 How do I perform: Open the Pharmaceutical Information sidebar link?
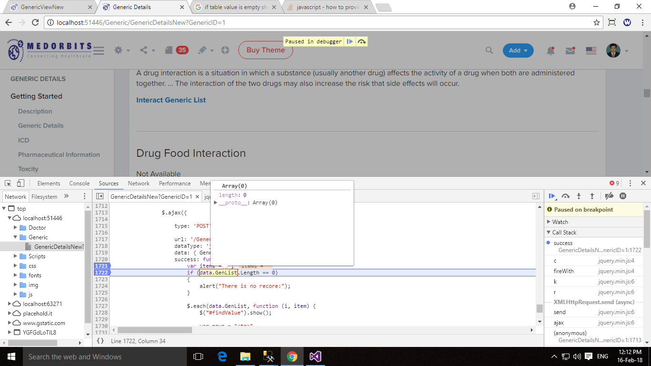[59, 155]
